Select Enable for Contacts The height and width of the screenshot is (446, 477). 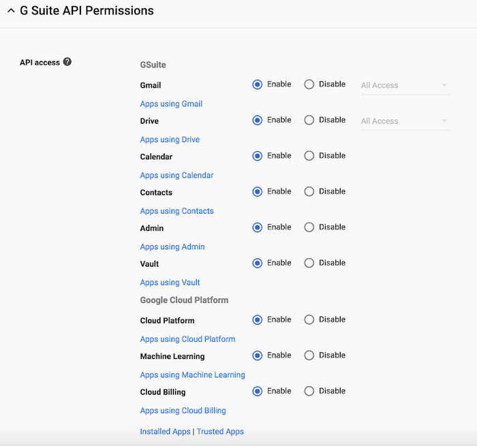coord(258,191)
